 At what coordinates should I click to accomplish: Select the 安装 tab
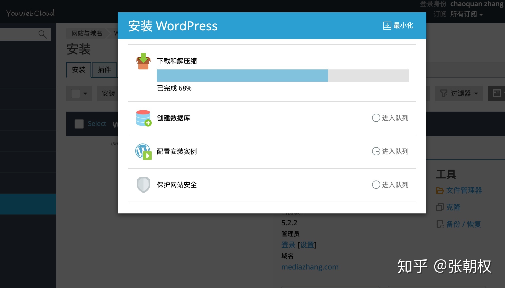(x=79, y=70)
